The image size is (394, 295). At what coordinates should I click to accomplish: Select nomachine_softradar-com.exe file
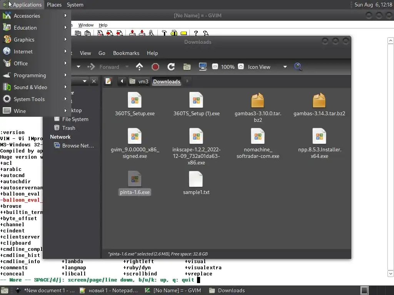pyautogui.click(x=258, y=143)
